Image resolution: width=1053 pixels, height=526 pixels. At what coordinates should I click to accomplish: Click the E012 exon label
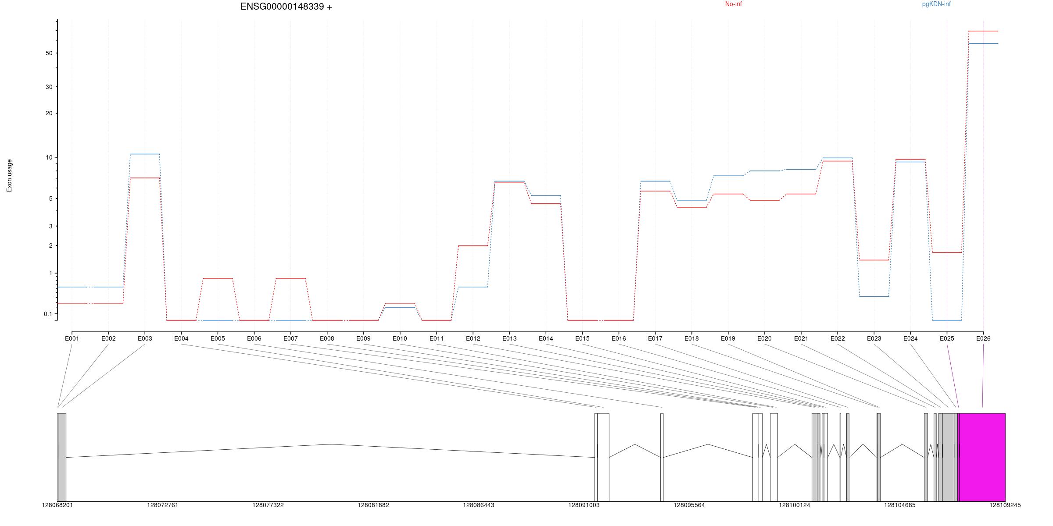tap(473, 338)
